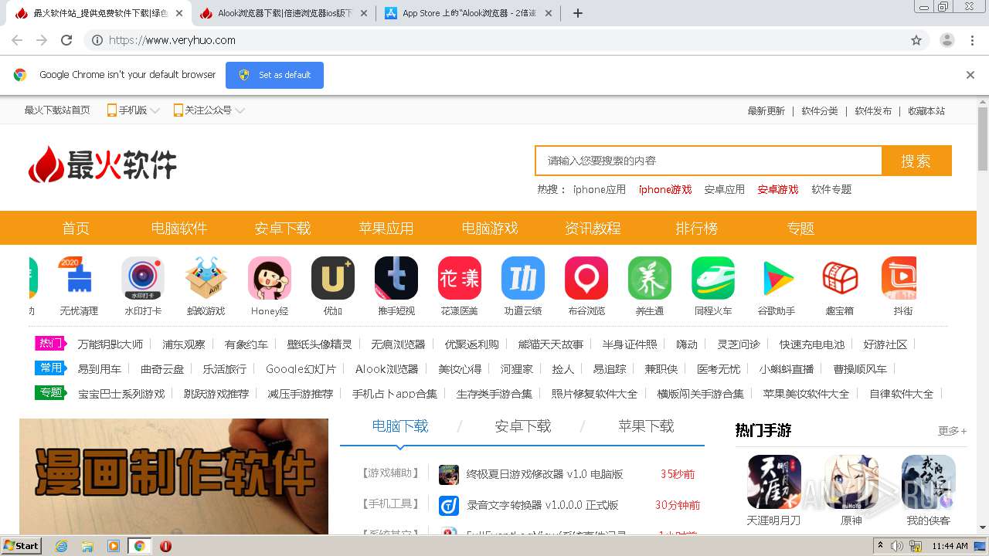
Task: Expand the 关注公众号 dropdown
Action: (x=209, y=110)
